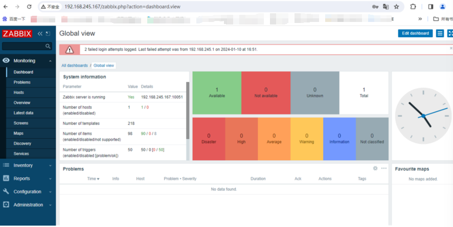453x227 pixels.
Task: Click the warning triangle icon in alert
Action: (x=70, y=49)
